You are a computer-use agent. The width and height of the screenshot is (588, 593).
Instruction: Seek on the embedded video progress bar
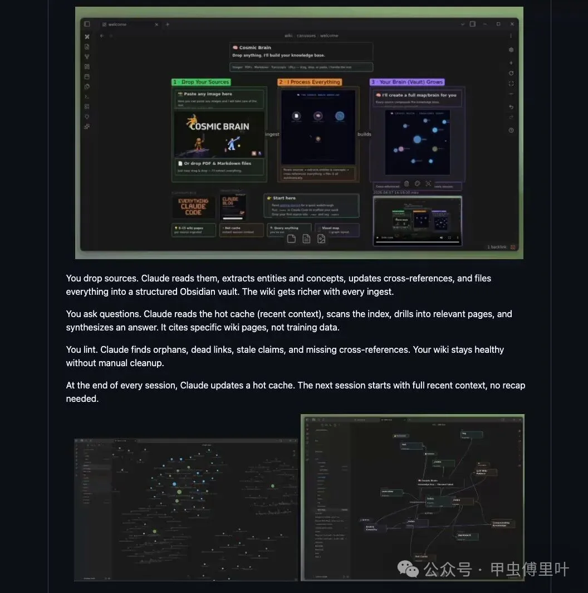point(417,242)
